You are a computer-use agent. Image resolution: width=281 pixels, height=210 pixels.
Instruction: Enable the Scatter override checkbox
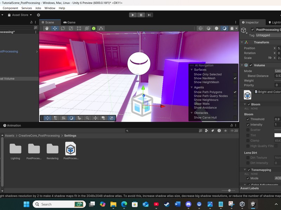coord(248,130)
